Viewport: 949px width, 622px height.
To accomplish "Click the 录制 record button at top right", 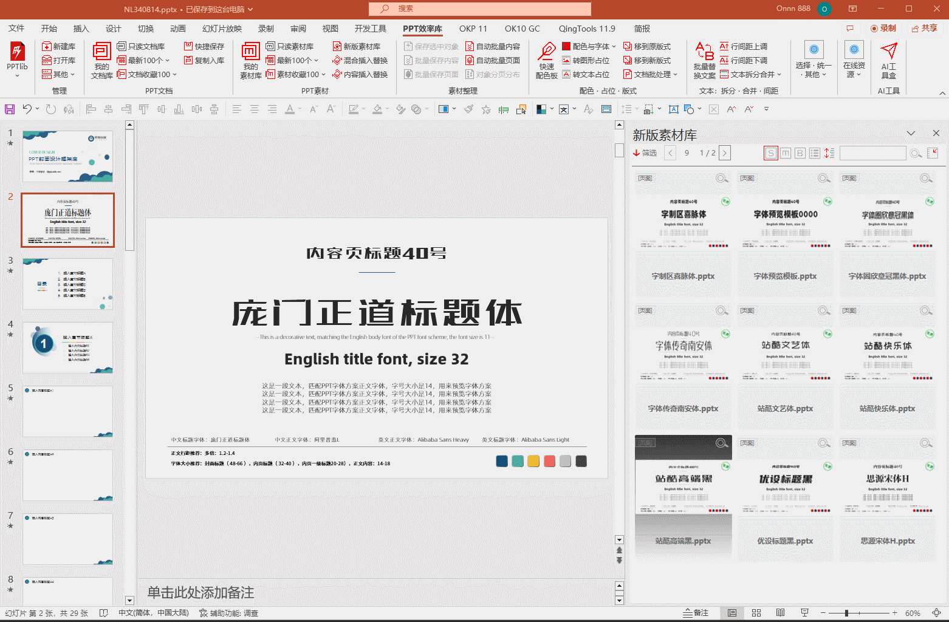I will click(883, 28).
